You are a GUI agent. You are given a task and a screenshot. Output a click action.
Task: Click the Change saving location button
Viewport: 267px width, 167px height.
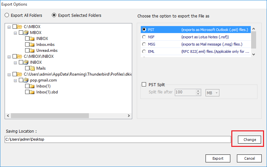coord(249,140)
